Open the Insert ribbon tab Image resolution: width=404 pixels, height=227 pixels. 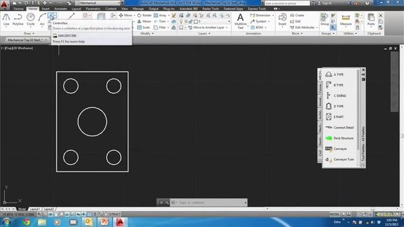click(x=45, y=9)
